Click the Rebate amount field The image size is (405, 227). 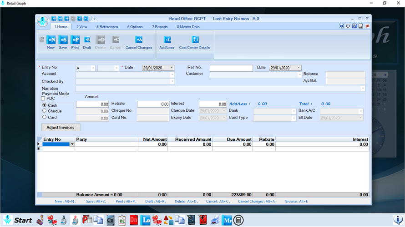tap(153, 104)
